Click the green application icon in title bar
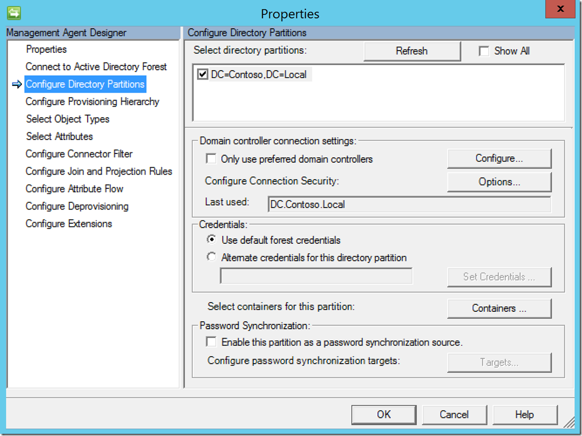Viewport: 582px width, 436px height. pyautogui.click(x=14, y=14)
